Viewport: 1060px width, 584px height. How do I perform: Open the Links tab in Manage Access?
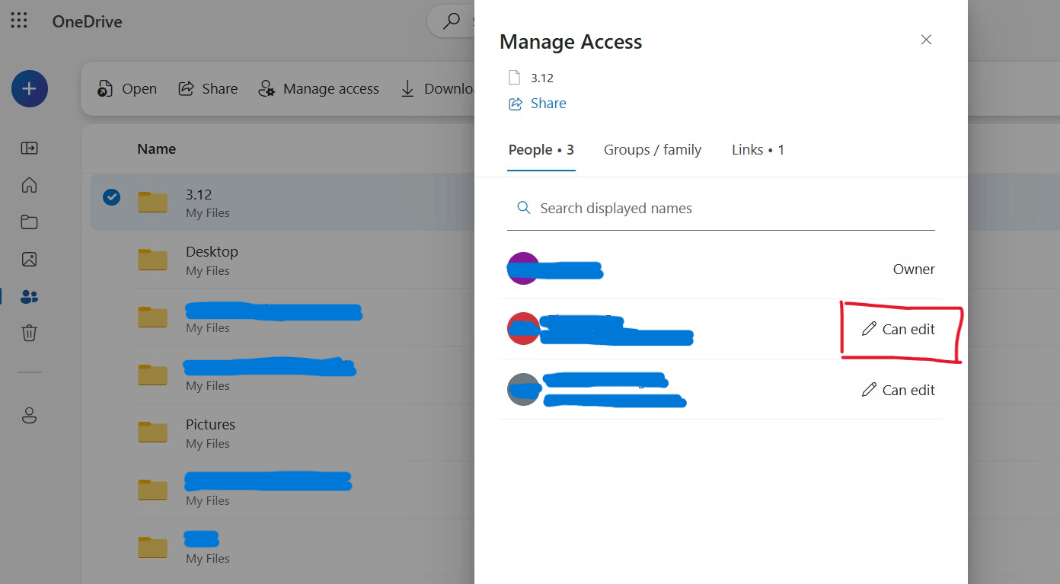757,149
